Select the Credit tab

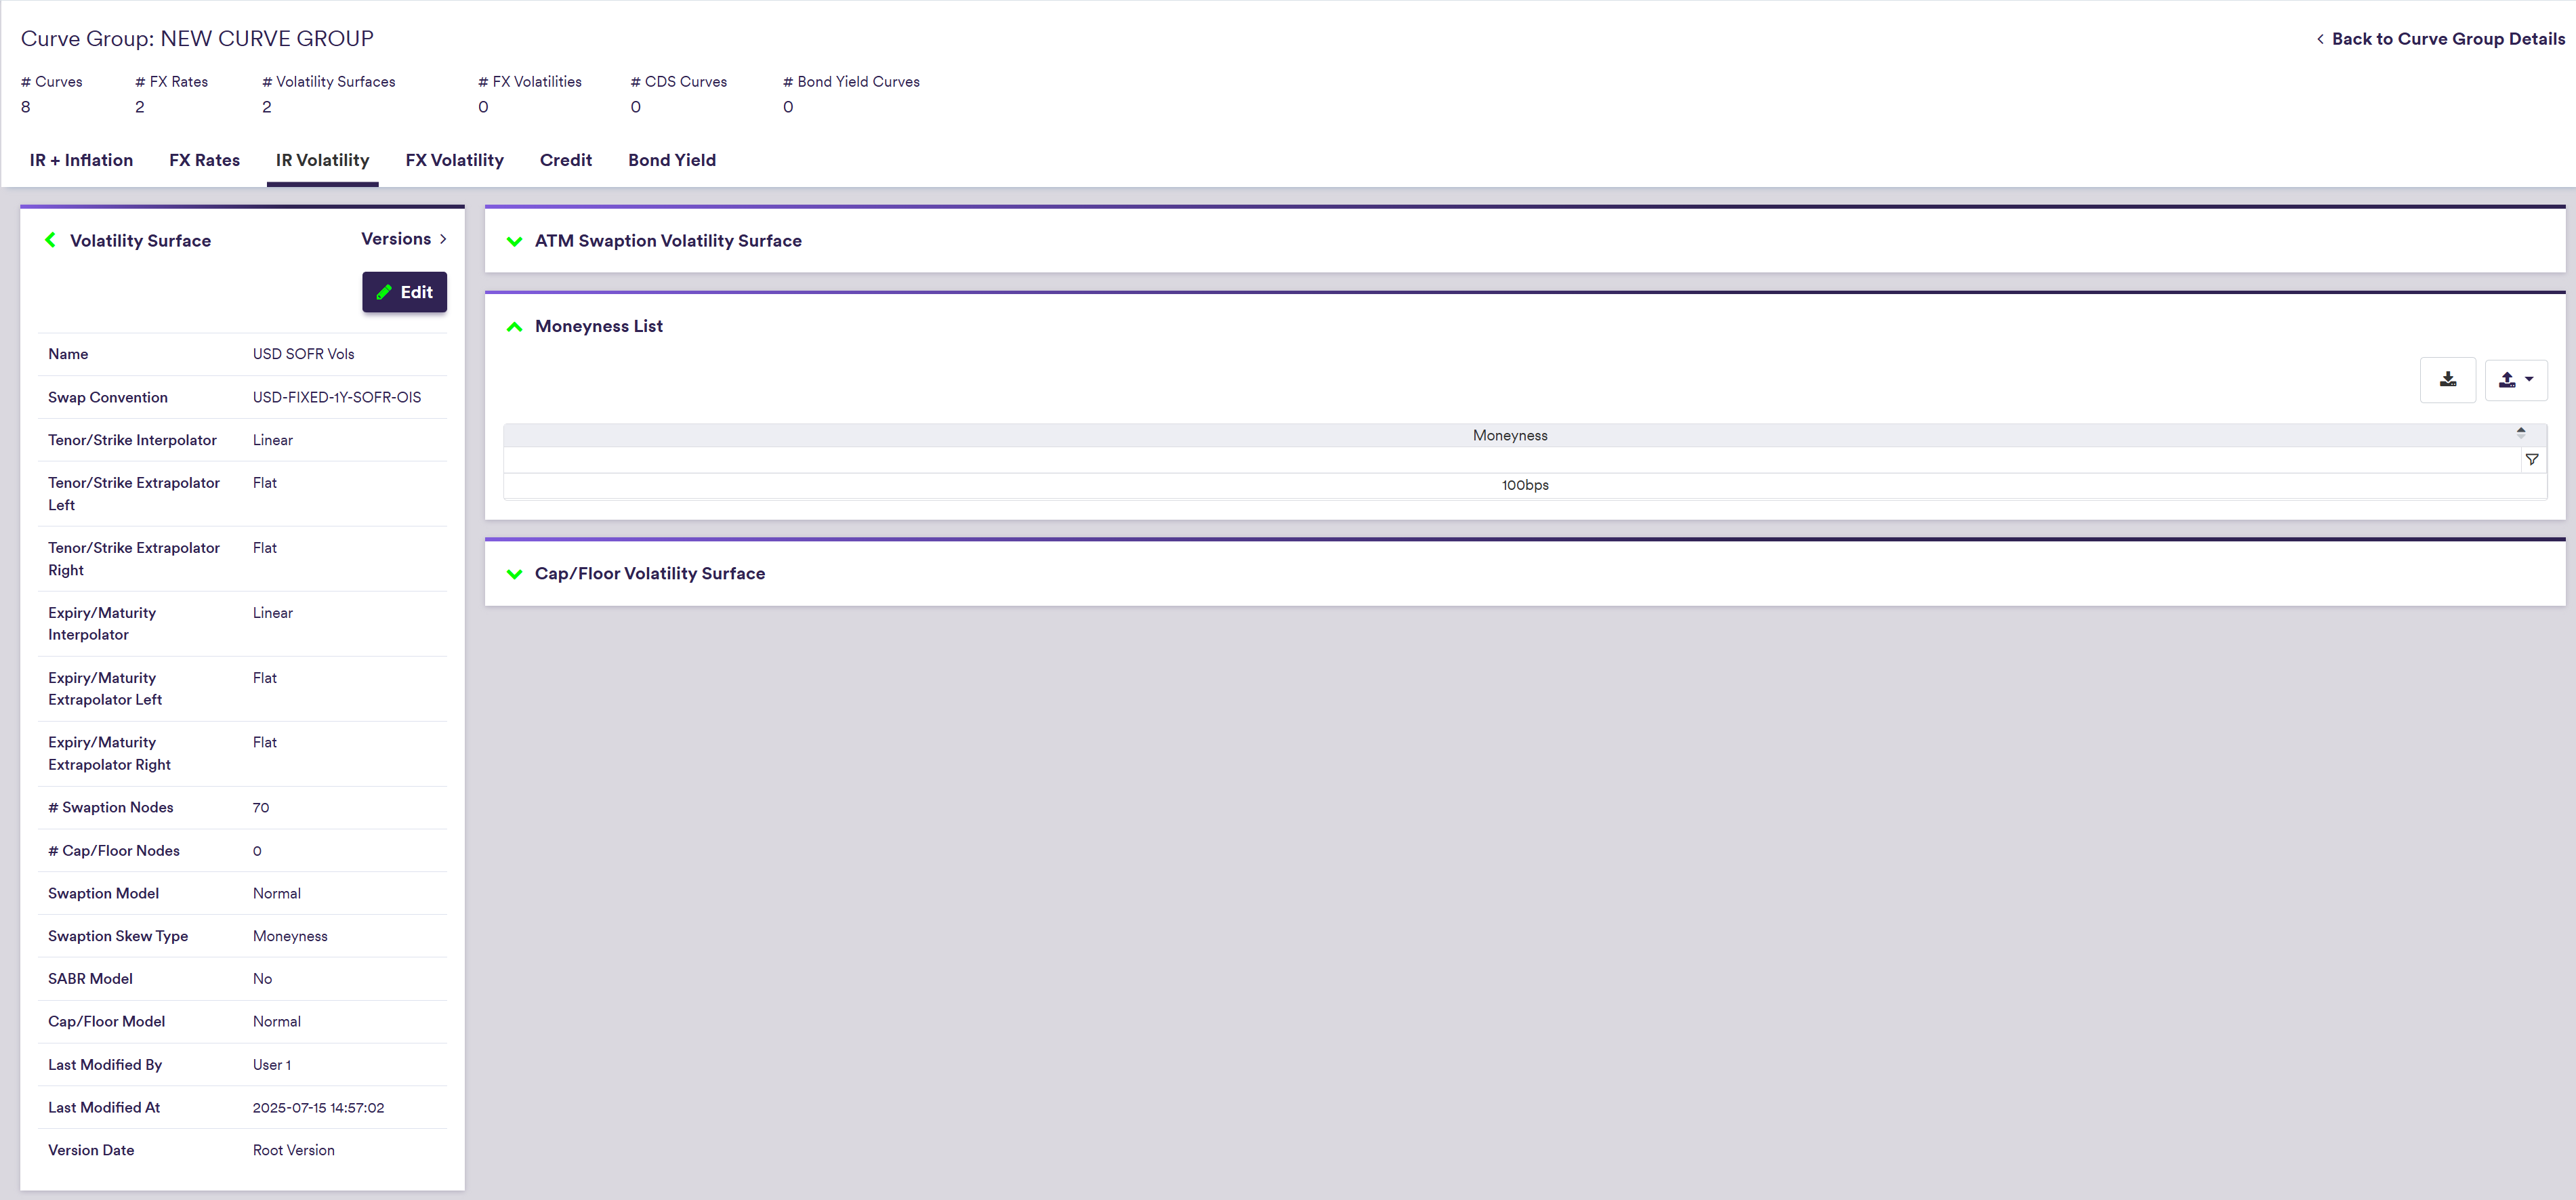[565, 160]
